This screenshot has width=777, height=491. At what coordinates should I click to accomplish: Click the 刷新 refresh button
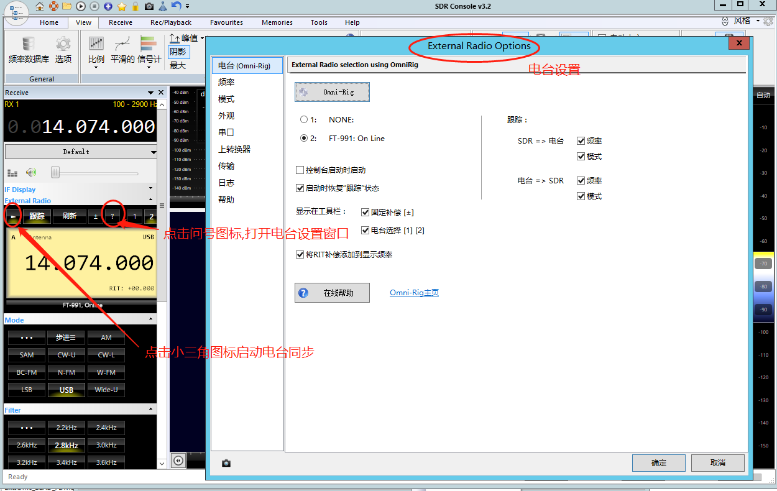(69, 216)
